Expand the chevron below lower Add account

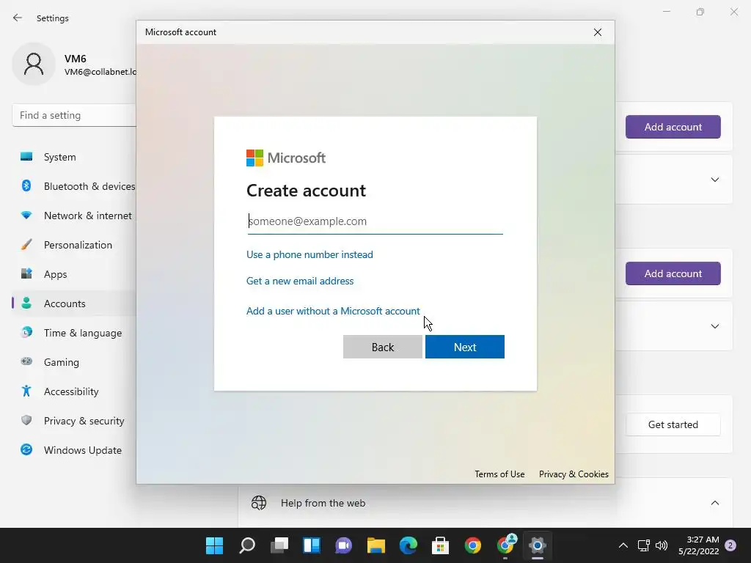(x=714, y=326)
